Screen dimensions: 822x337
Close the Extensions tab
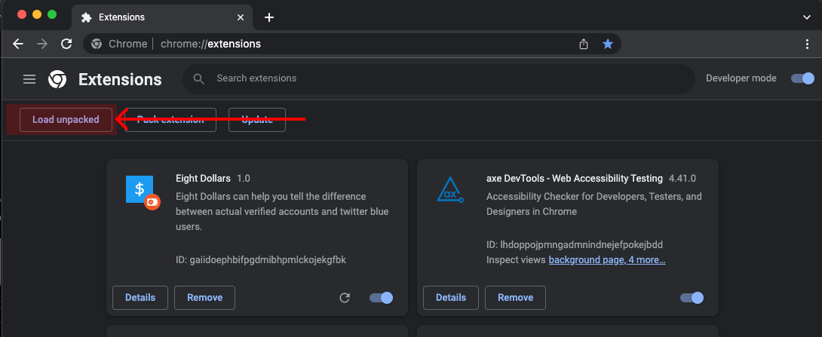pos(241,17)
